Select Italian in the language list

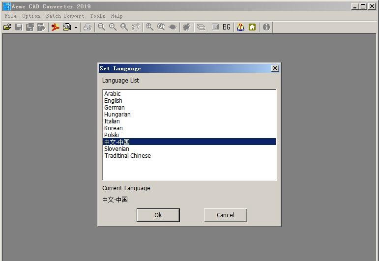coord(189,121)
